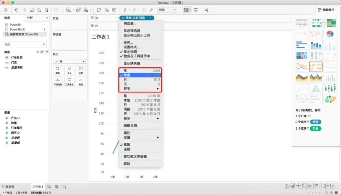Pause auto updates from the toolbar

click(x=46, y=10)
